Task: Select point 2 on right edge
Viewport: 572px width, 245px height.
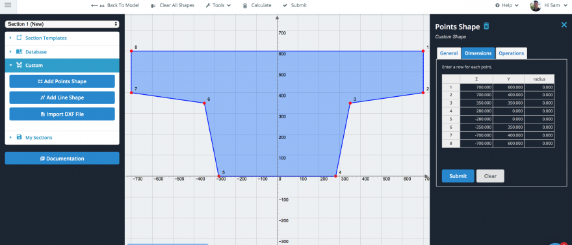Action: [x=423, y=92]
